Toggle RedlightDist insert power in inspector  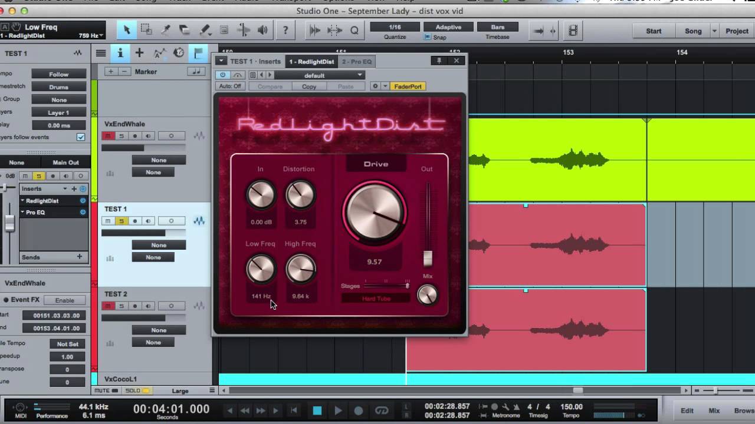pos(83,201)
